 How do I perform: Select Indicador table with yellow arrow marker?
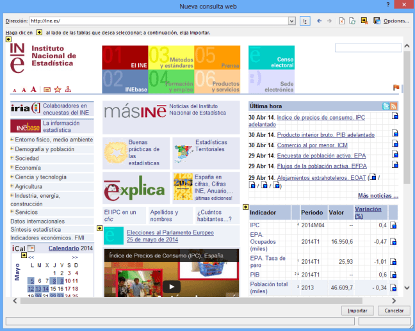(x=246, y=207)
